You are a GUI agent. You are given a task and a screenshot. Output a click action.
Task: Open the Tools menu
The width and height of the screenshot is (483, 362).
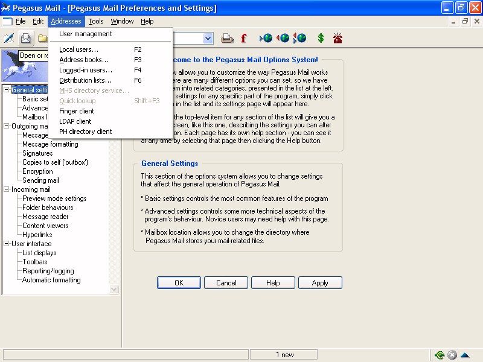[96, 21]
